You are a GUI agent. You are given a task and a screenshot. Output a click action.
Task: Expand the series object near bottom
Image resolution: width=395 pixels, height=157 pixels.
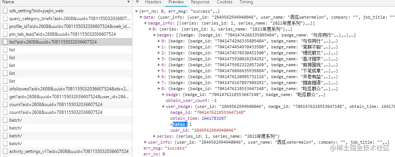click(155, 137)
